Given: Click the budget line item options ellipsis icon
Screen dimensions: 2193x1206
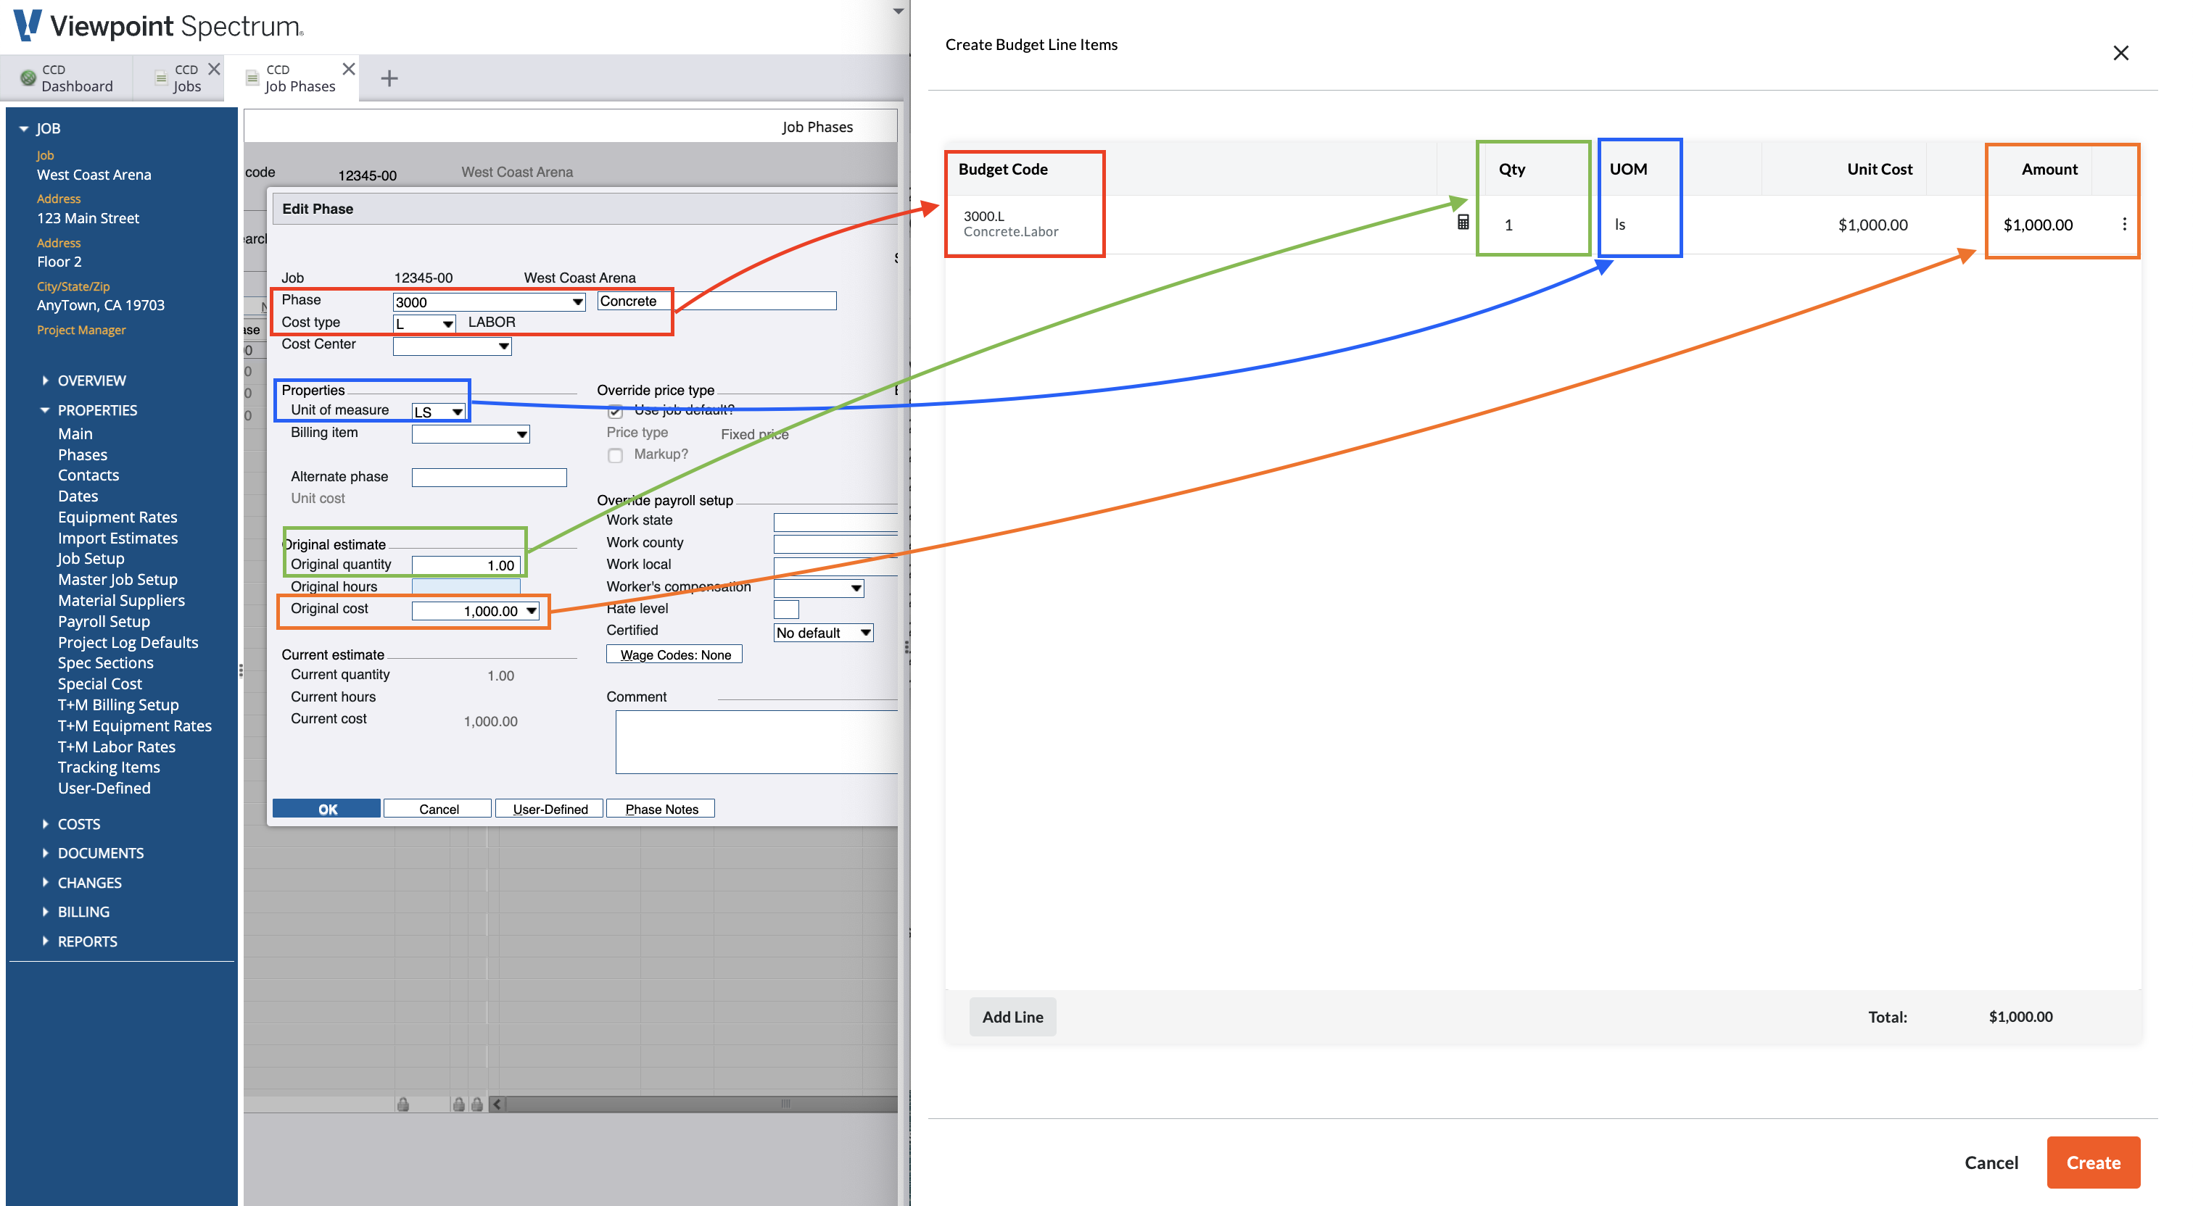Looking at the screenshot, I should [2125, 224].
